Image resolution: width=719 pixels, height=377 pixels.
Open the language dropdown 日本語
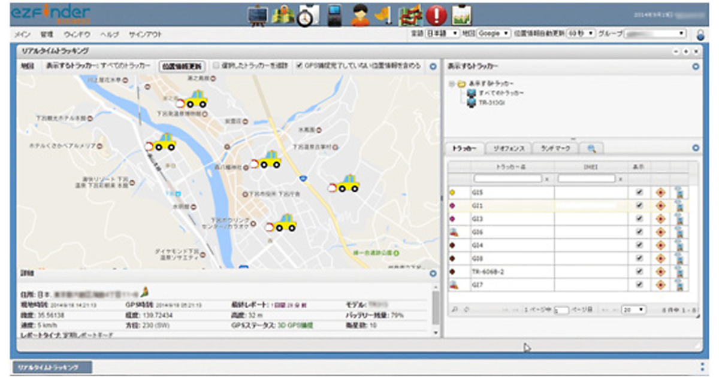click(442, 34)
